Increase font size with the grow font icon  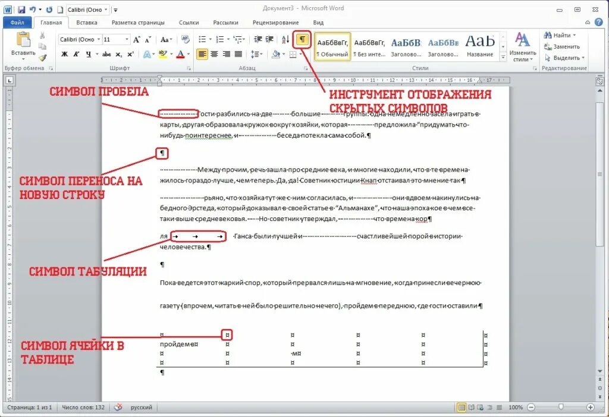coord(136,40)
